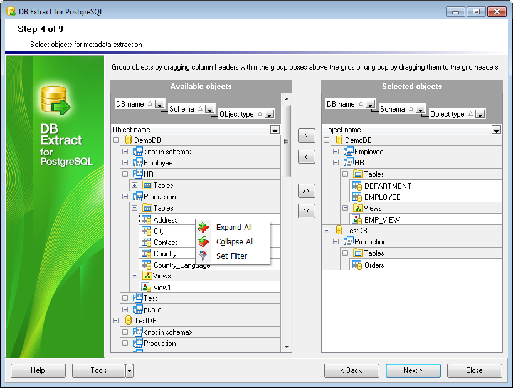The image size is (513, 388).
Task: Expand the Employee node in Selected objects
Action: (x=336, y=151)
